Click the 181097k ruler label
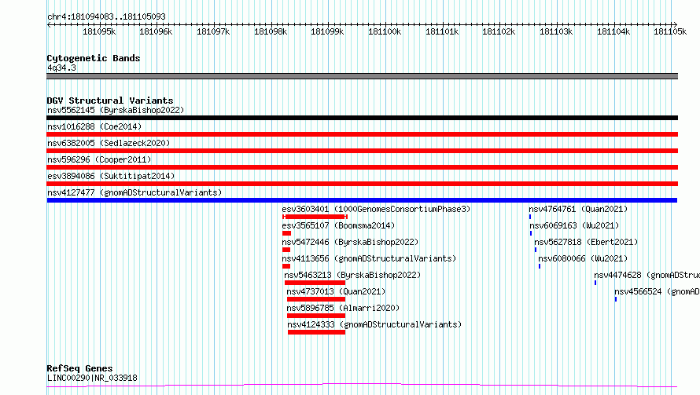700x395 pixels. pyautogui.click(x=213, y=31)
